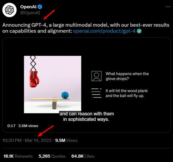Image resolution: width=173 pixels, height=162 pixels.
Task: View the 5,265 Quotes list
Action: click(52, 156)
